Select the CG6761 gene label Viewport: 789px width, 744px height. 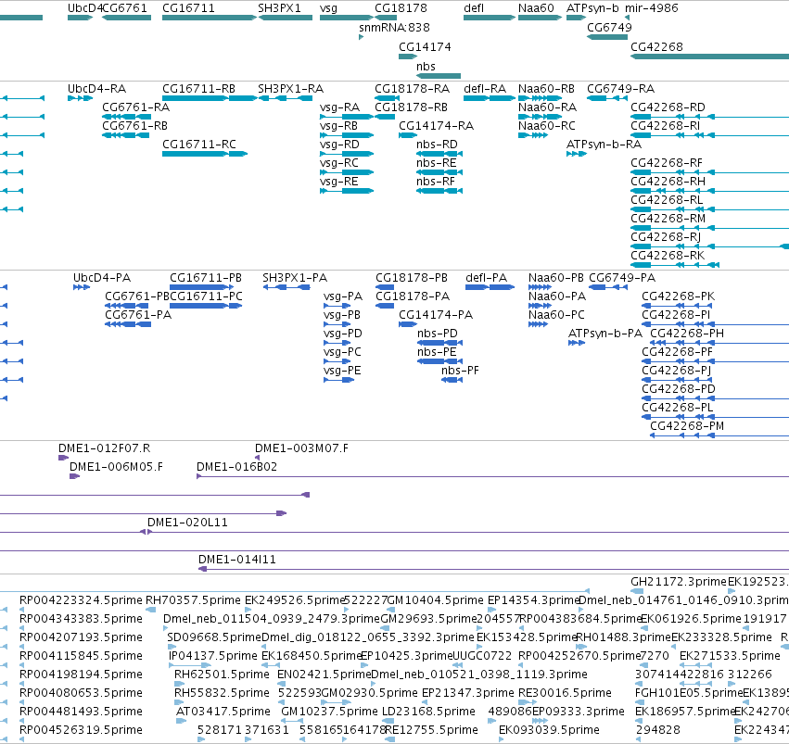(x=125, y=8)
